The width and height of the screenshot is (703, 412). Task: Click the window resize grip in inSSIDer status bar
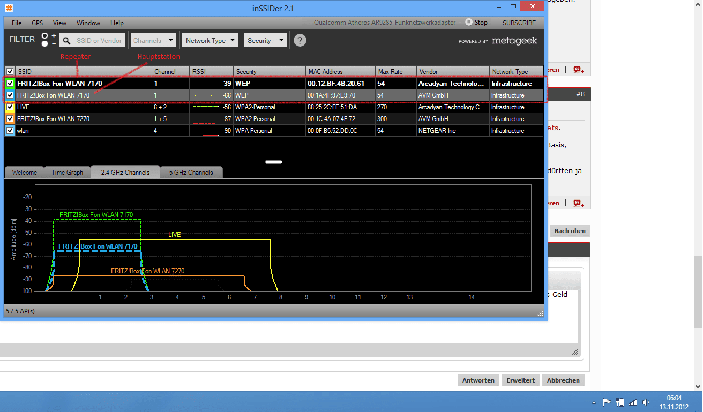click(x=541, y=313)
